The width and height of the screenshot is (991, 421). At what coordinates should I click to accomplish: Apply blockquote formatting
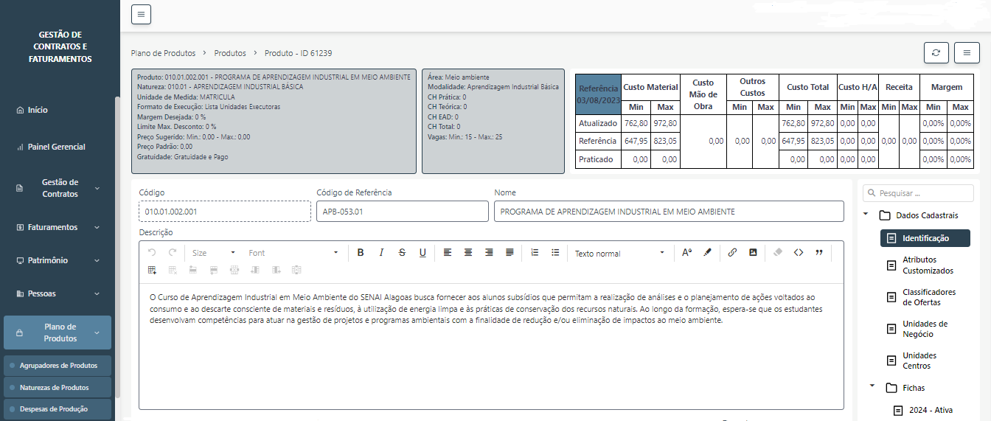(819, 253)
